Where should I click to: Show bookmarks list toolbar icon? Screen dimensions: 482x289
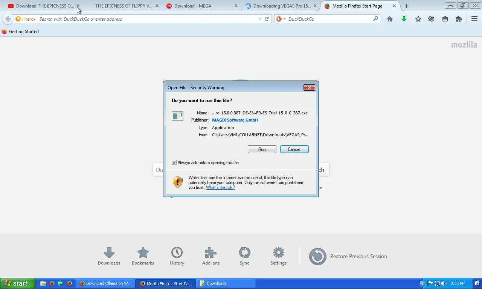445,19
